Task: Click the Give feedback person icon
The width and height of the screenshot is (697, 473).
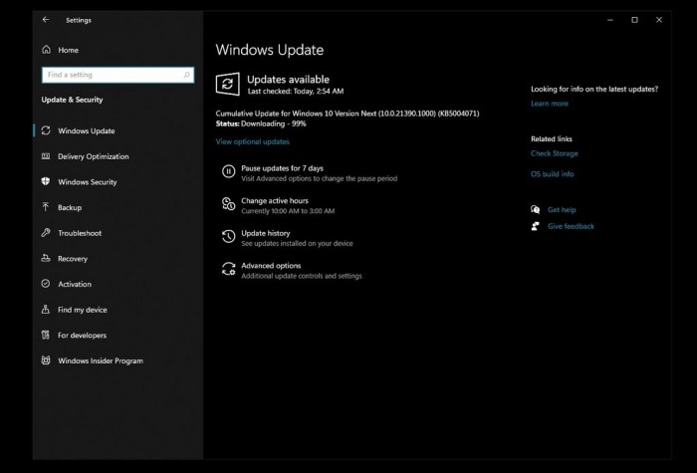Action: (536, 226)
